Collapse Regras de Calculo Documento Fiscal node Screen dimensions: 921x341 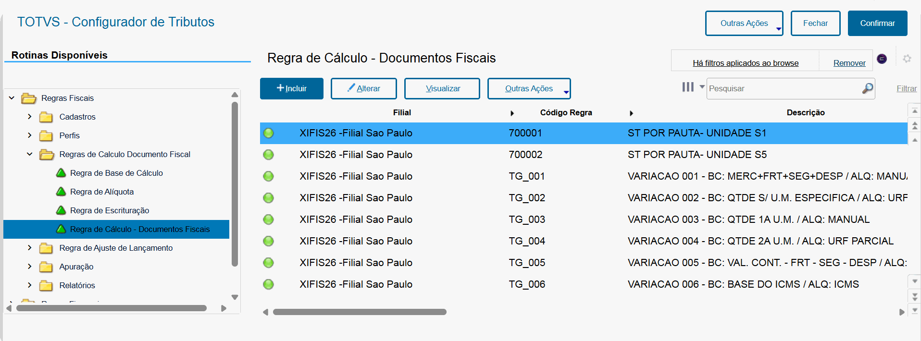tap(30, 154)
